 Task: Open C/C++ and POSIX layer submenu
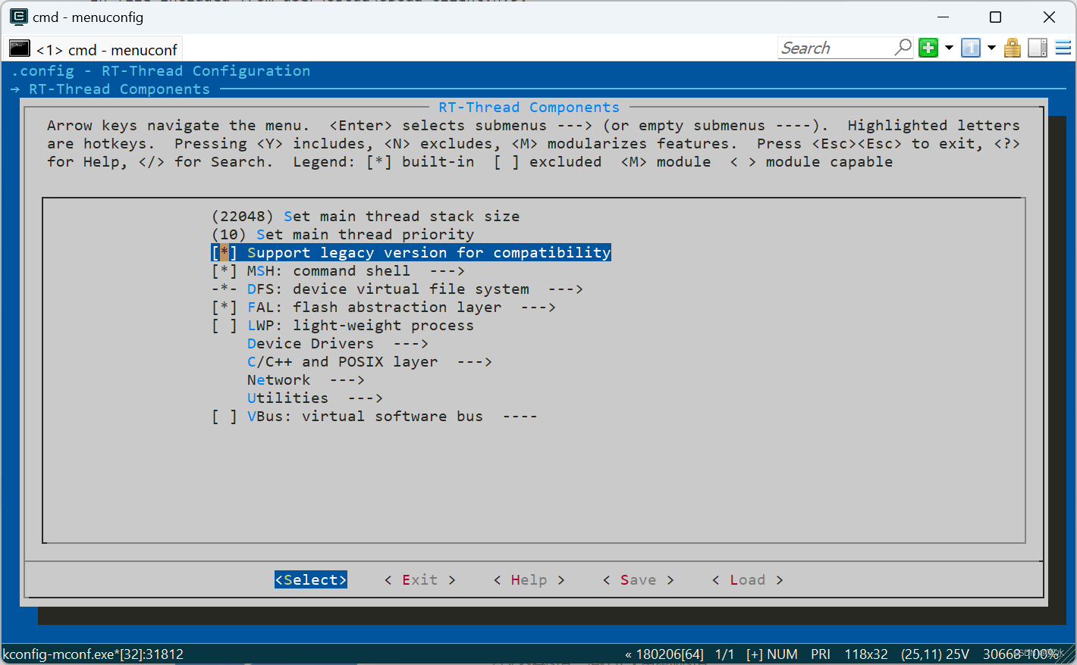[x=369, y=361]
